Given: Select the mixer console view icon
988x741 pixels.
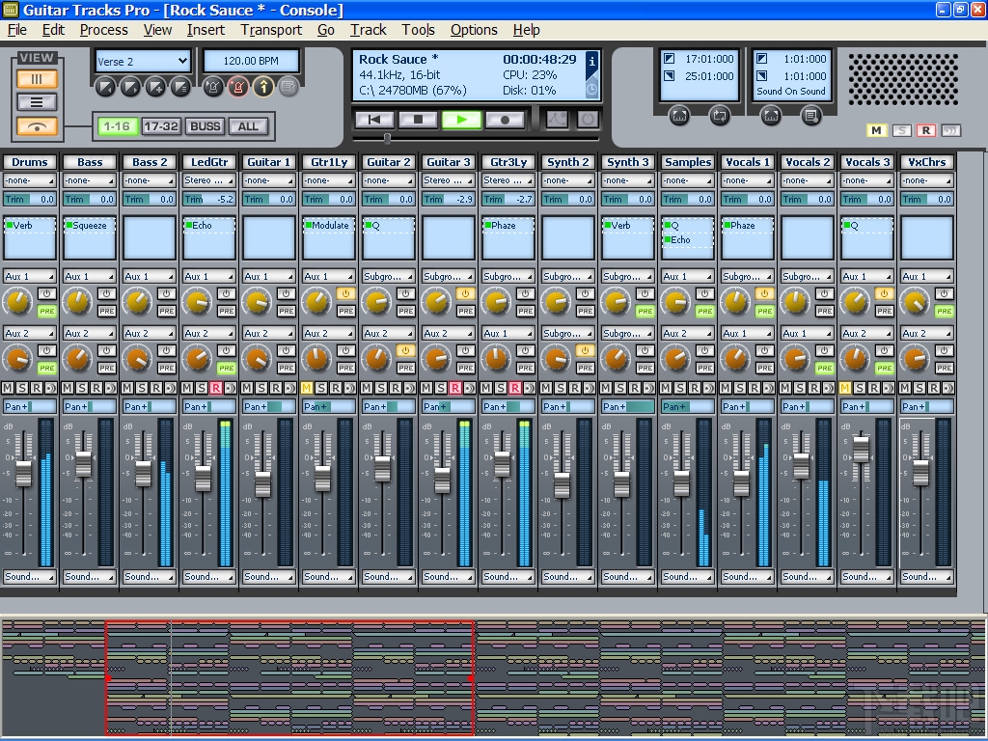Looking at the screenshot, I should tap(37, 79).
